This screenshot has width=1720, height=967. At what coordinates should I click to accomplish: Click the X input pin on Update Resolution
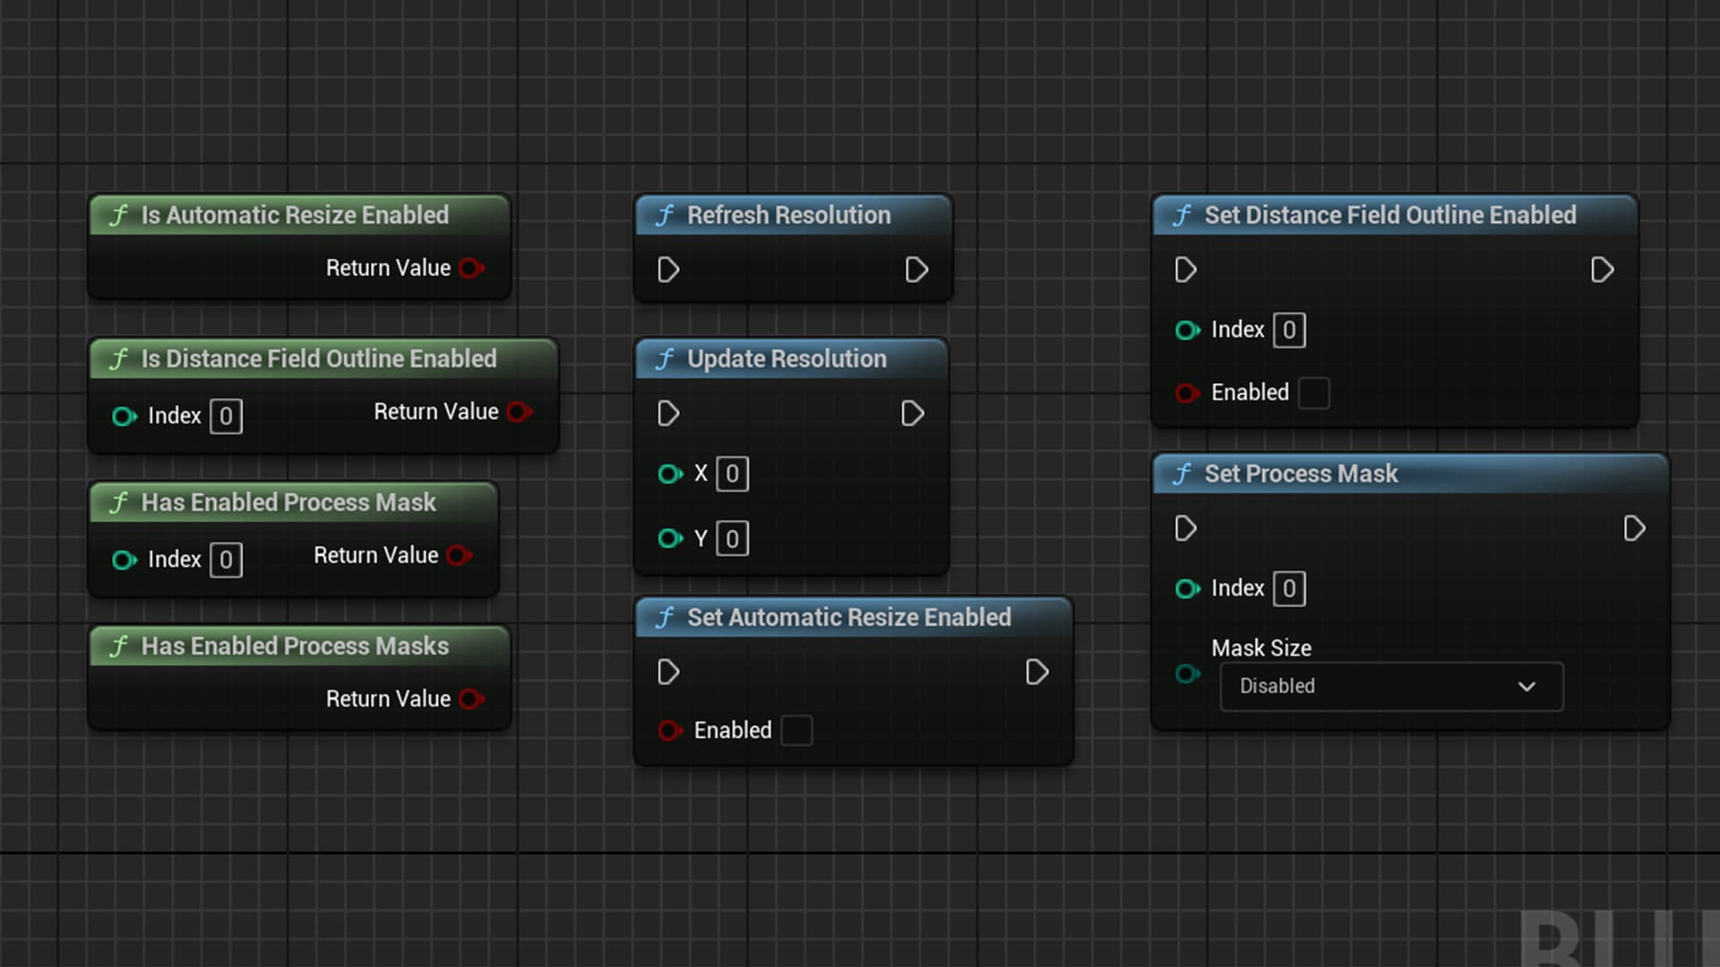670,475
